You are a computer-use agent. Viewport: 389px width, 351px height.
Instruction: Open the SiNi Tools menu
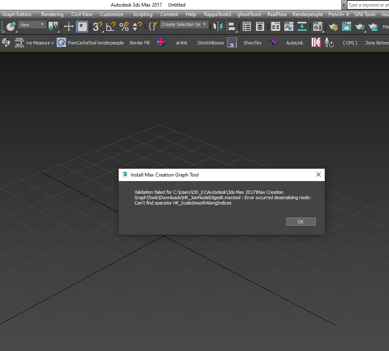365,14
